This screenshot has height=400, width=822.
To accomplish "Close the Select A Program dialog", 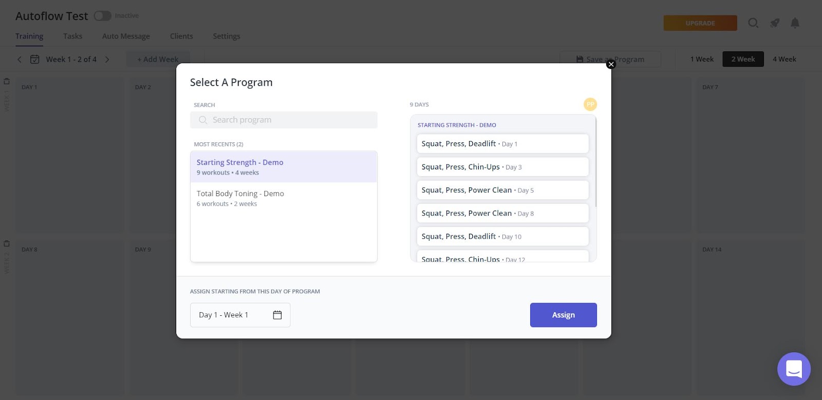I will click(611, 64).
